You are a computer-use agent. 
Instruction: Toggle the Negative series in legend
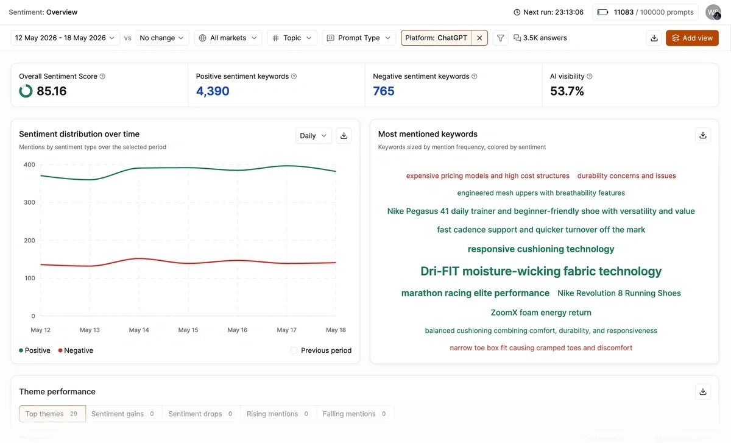click(x=76, y=350)
